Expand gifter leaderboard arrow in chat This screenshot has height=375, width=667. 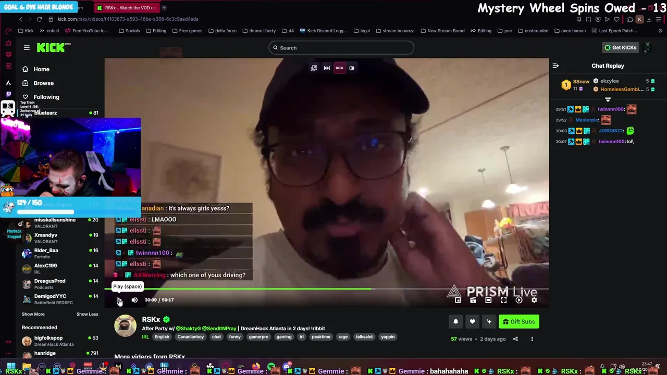coord(608,99)
